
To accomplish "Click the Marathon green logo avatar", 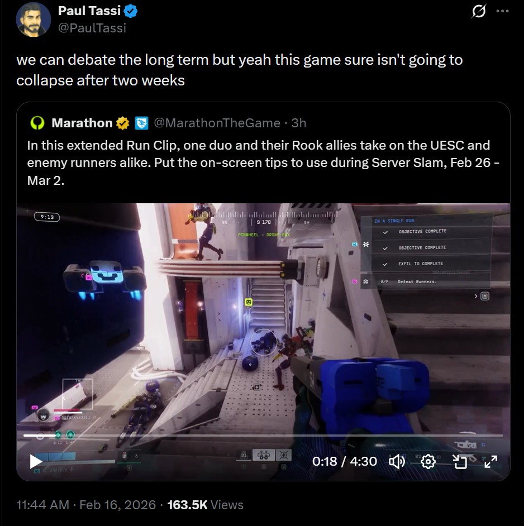I will (x=37, y=123).
